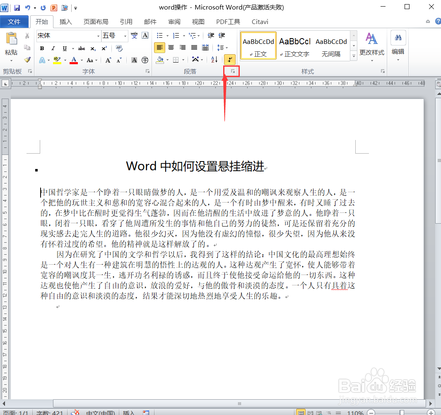Click the clear formatting eraser icon
The image size is (441, 415).
coord(119,48)
